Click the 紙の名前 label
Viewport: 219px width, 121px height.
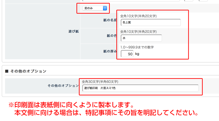(110, 20)
